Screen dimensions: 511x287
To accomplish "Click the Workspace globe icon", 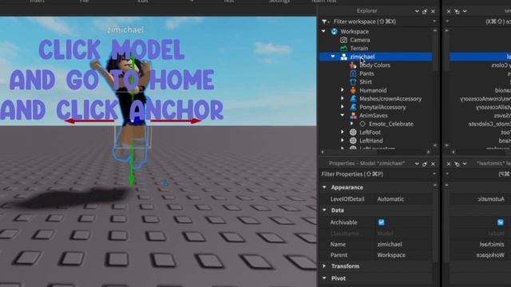I will coord(334,32).
